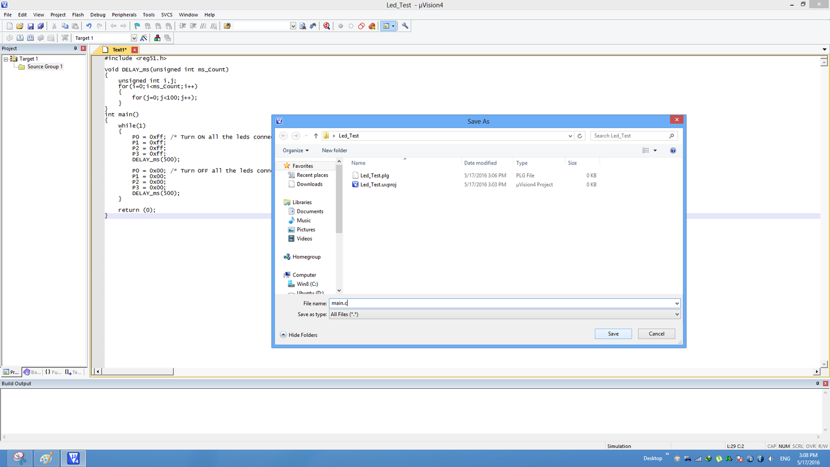
Task: Click the Cancel button in Save As dialog
Action: [x=657, y=334]
